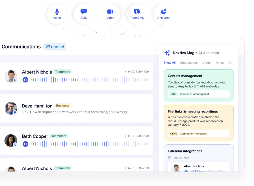Click the Nextiva Magic sparkle icon
254x186 pixels.
click(167, 53)
